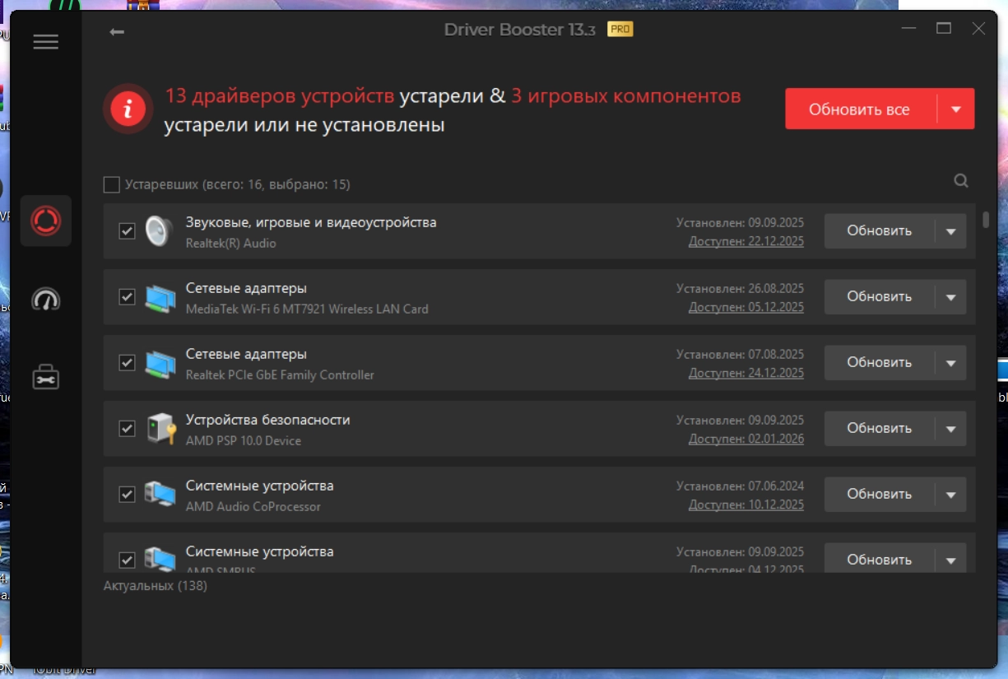Expand update options for MediaTek Wi-Fi 6
Image resolution: width=1008 pixels, height=679 pixels.
pos(950,297)
